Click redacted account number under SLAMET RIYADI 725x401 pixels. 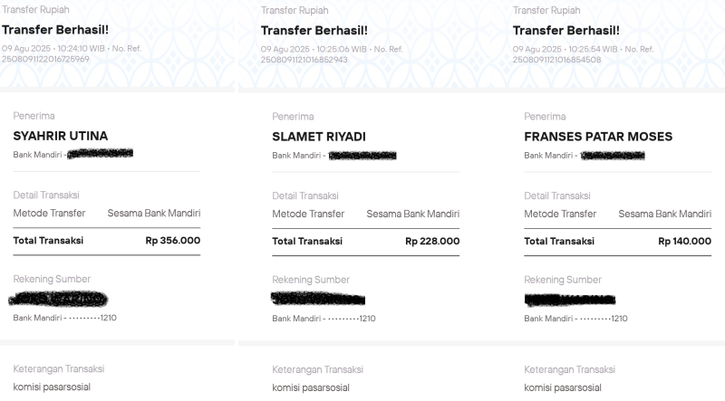tap(362, 156)
